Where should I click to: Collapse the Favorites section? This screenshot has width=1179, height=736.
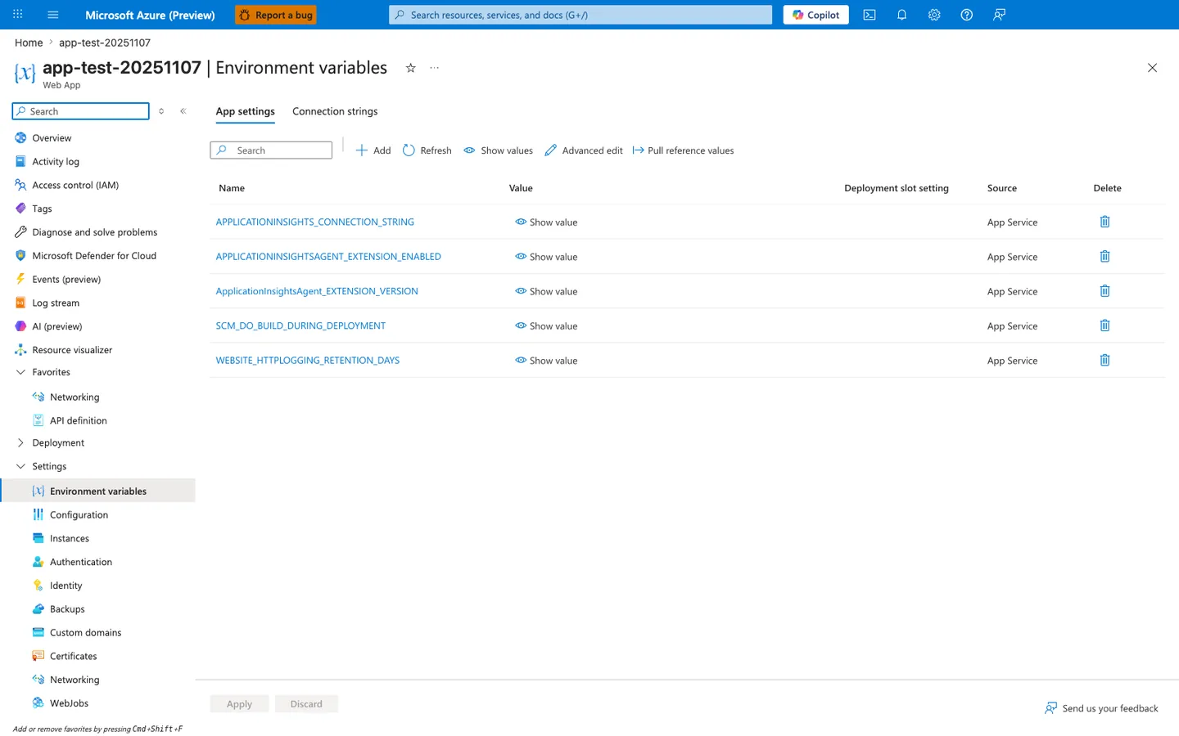click(x=20, y=372)
